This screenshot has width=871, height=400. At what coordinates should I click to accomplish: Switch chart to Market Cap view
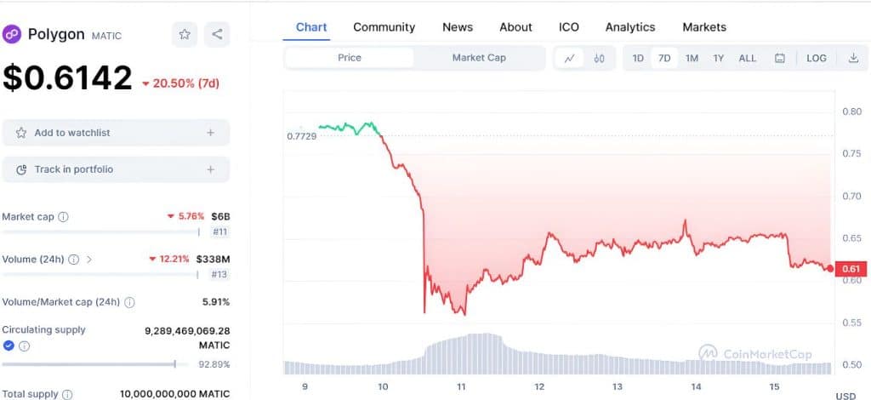point(479,58)
